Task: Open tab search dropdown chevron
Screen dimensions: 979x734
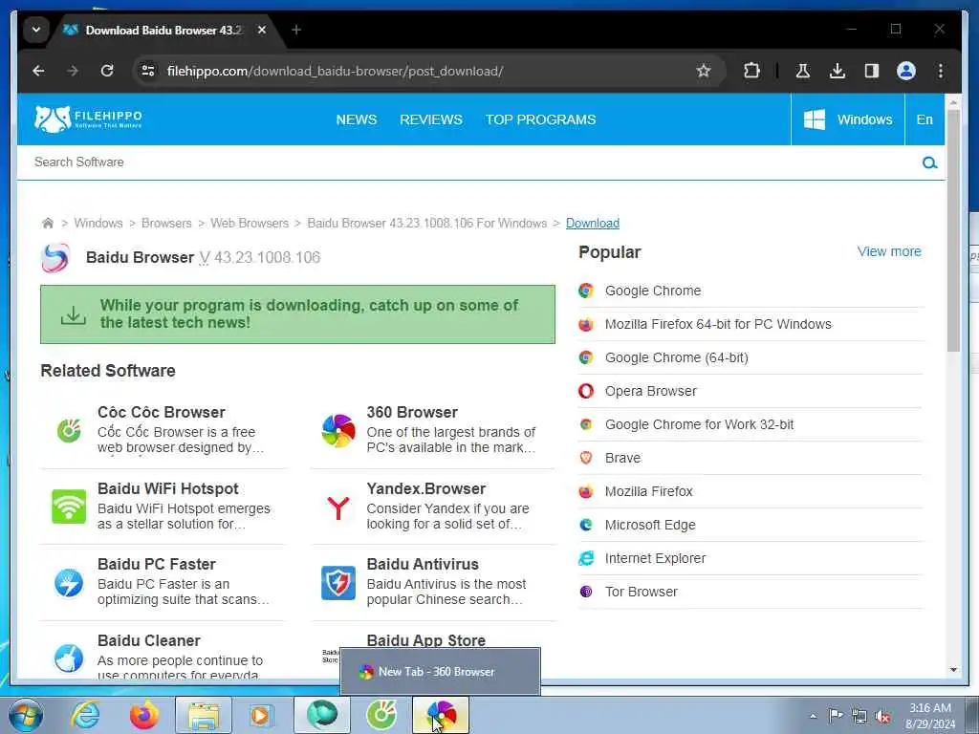Action: click(x=36, y=30)
